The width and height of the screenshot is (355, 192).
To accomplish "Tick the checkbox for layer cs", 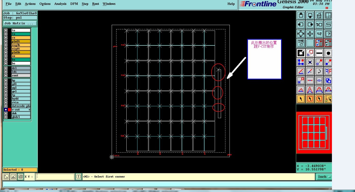I will point(6,38).
